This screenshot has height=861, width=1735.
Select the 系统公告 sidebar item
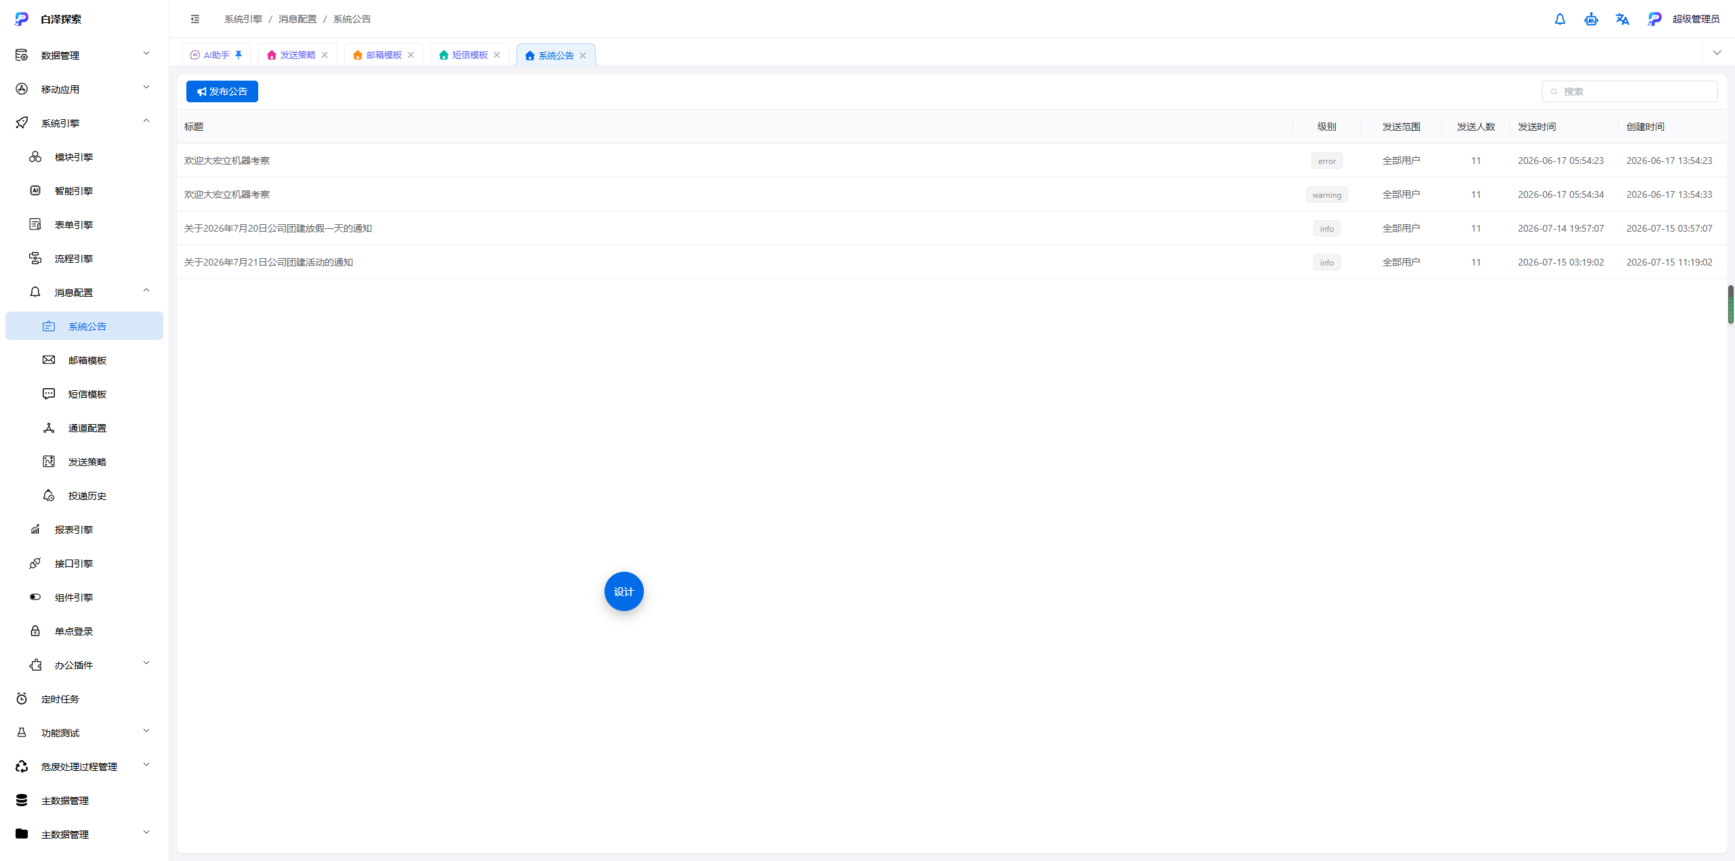coord(84,326)
